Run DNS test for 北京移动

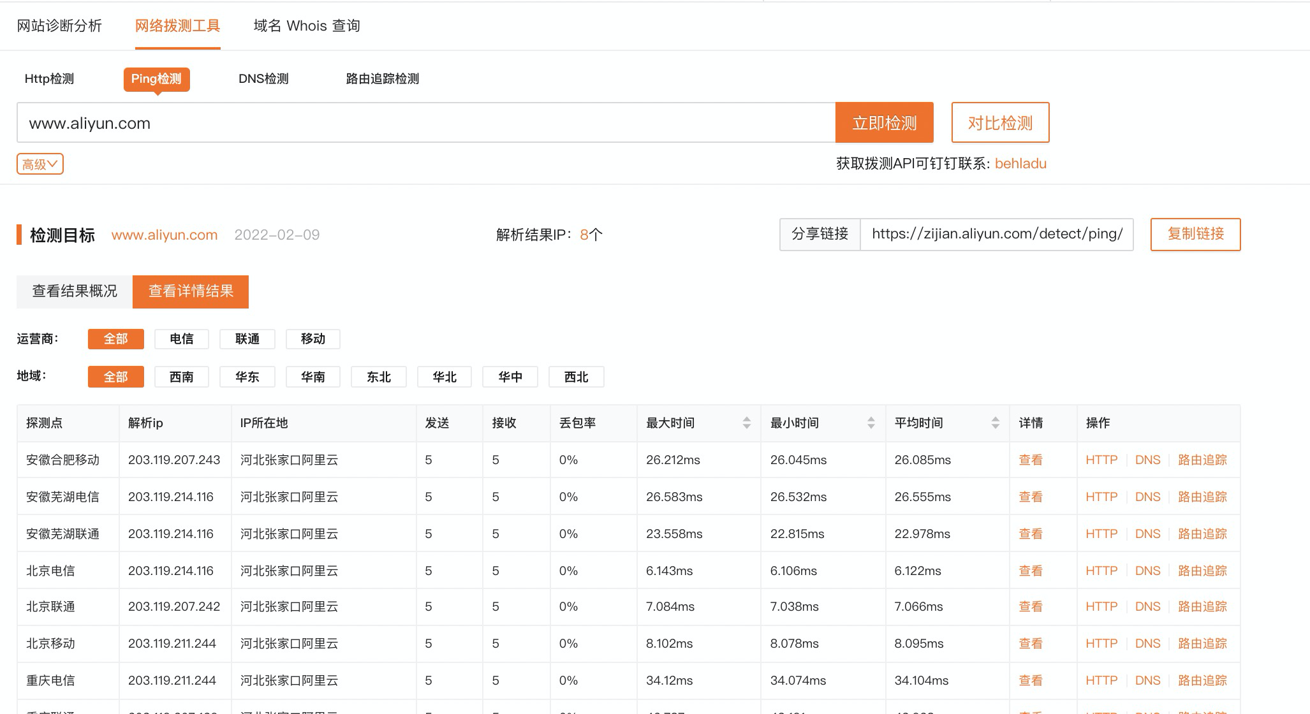pos(1147,643)
